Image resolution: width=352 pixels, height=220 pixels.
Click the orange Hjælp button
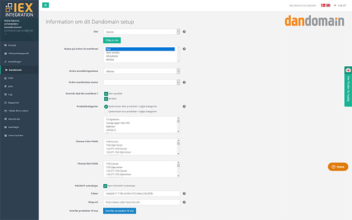click(x=338, y=167)
